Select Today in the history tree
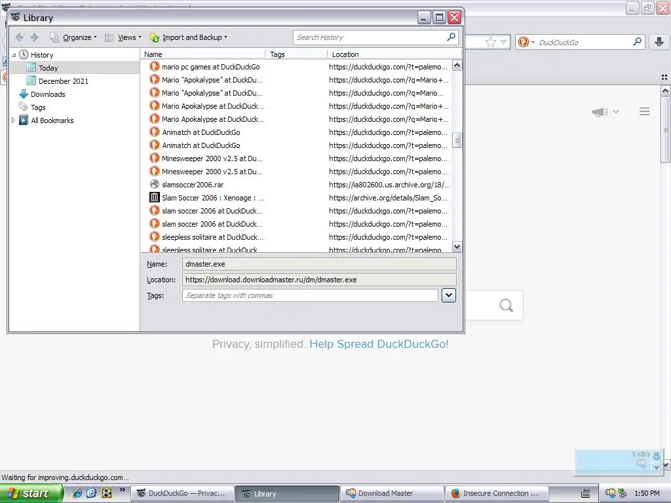 (48, 68)
